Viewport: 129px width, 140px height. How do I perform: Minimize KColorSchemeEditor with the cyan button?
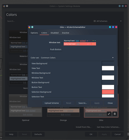110,27
